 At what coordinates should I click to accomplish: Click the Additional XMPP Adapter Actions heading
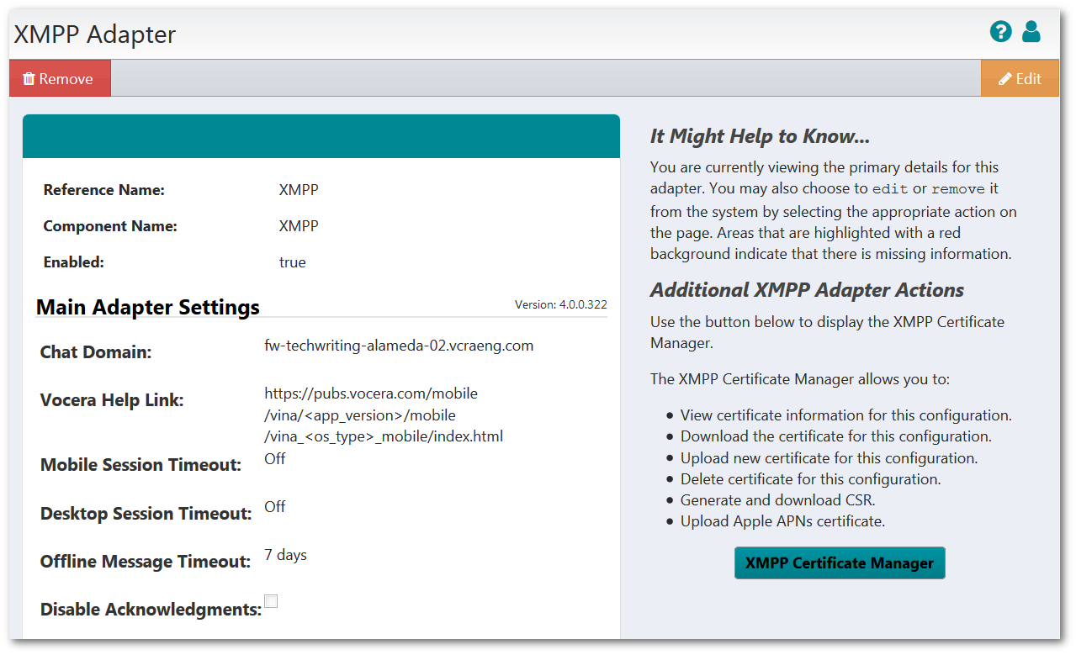(807, 290)
